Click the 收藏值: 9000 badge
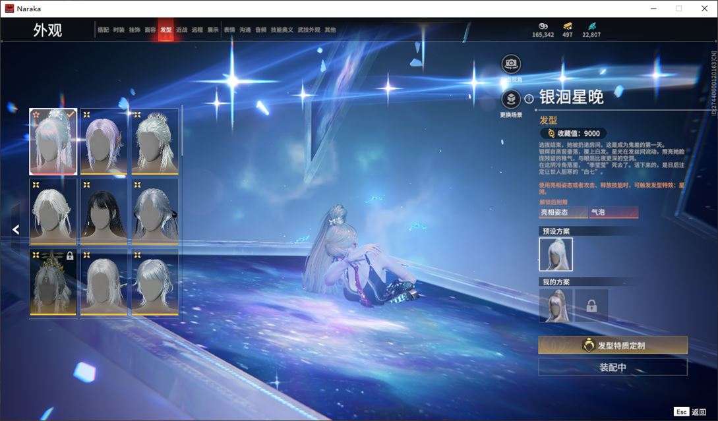This screenshot has height=421, width=718. 574,133
